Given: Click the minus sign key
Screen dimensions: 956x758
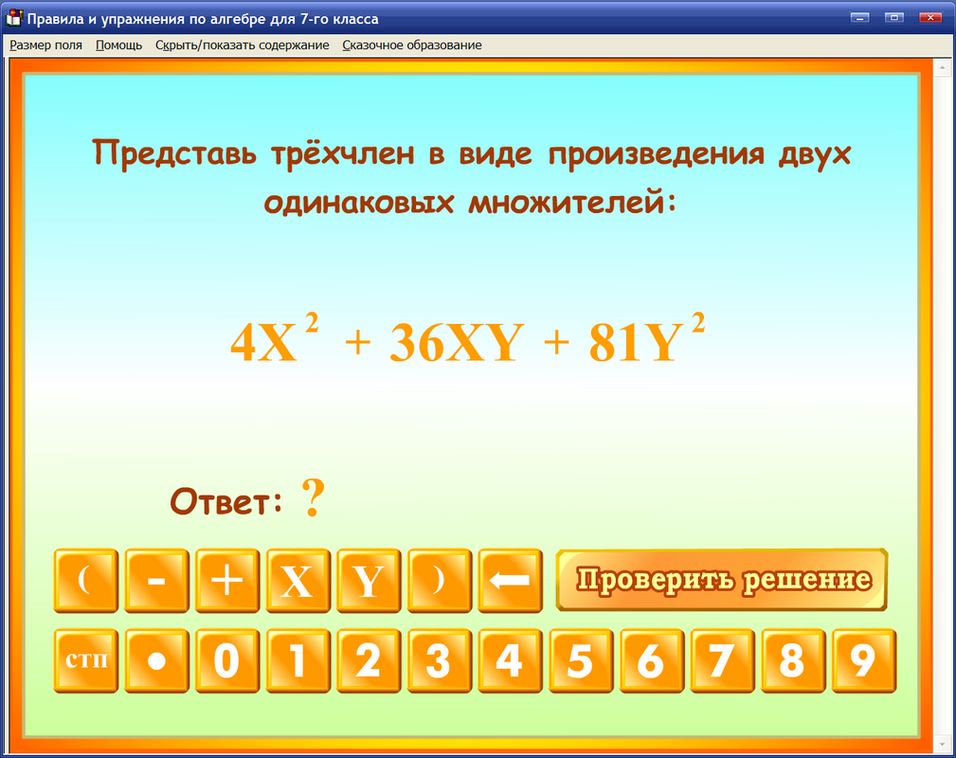Looking at the screenshot, I should 156,581.
